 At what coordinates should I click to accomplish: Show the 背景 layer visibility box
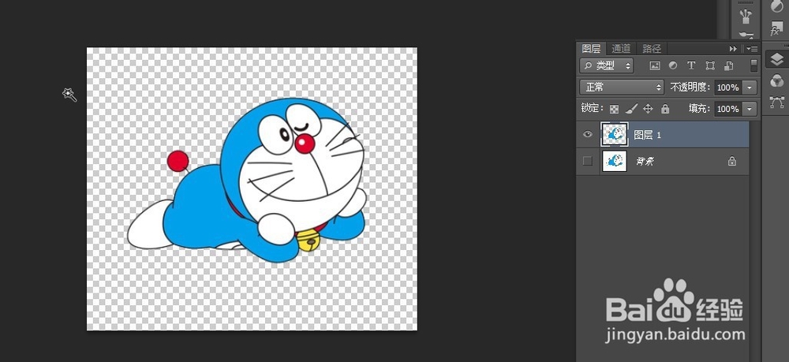[x=587, y=161]
